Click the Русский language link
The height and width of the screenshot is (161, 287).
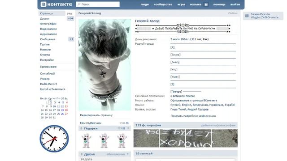pos(175,105)
